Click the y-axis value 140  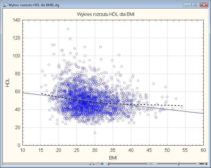tap(17, 20)
